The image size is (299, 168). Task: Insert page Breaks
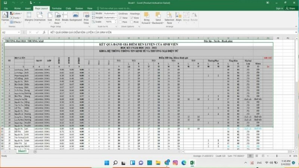(65, 18)
